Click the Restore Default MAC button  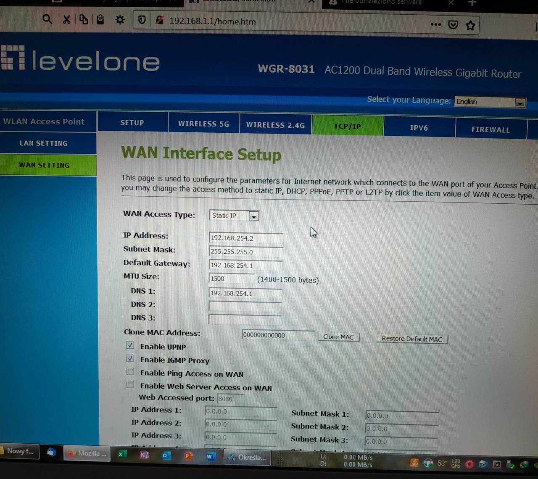pyautogui.click(x=412, y=339)
